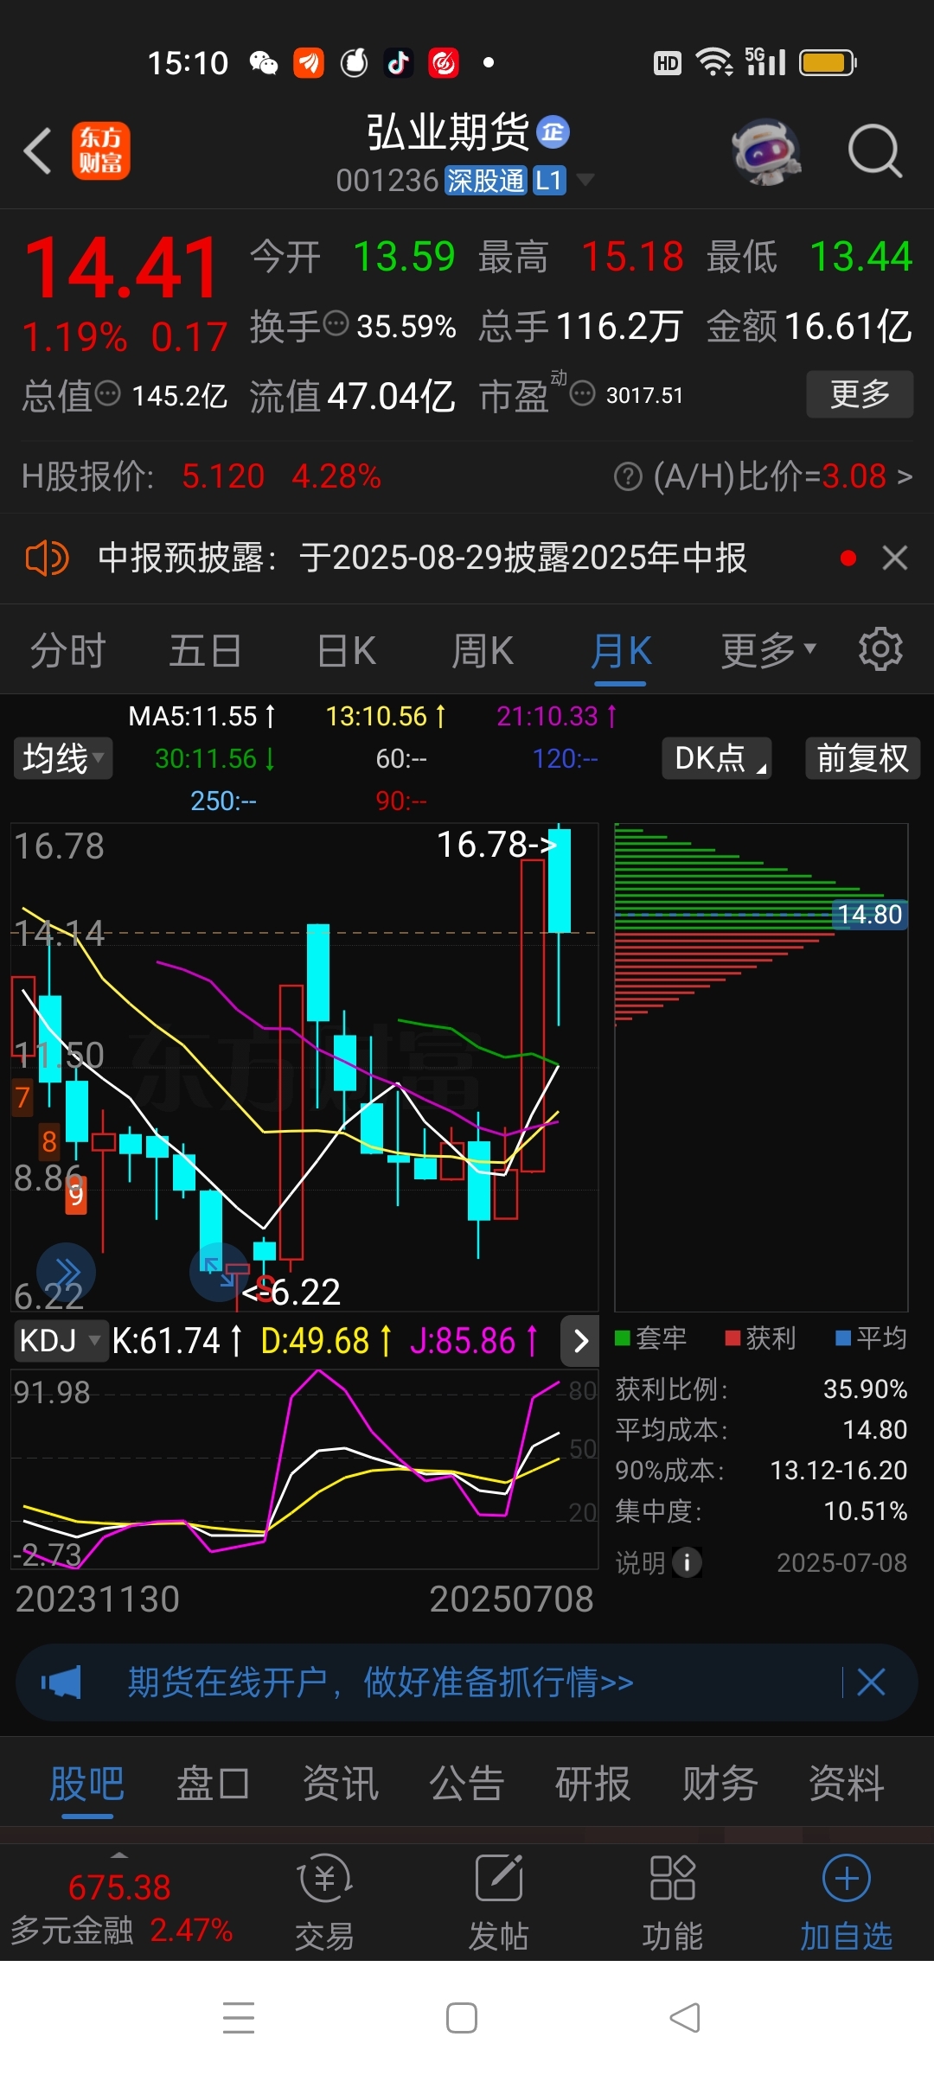Open the A/H 比价 details arrow
Image resolution: width=934 pixels, height=2075 pixels.
tap(905, 476)
